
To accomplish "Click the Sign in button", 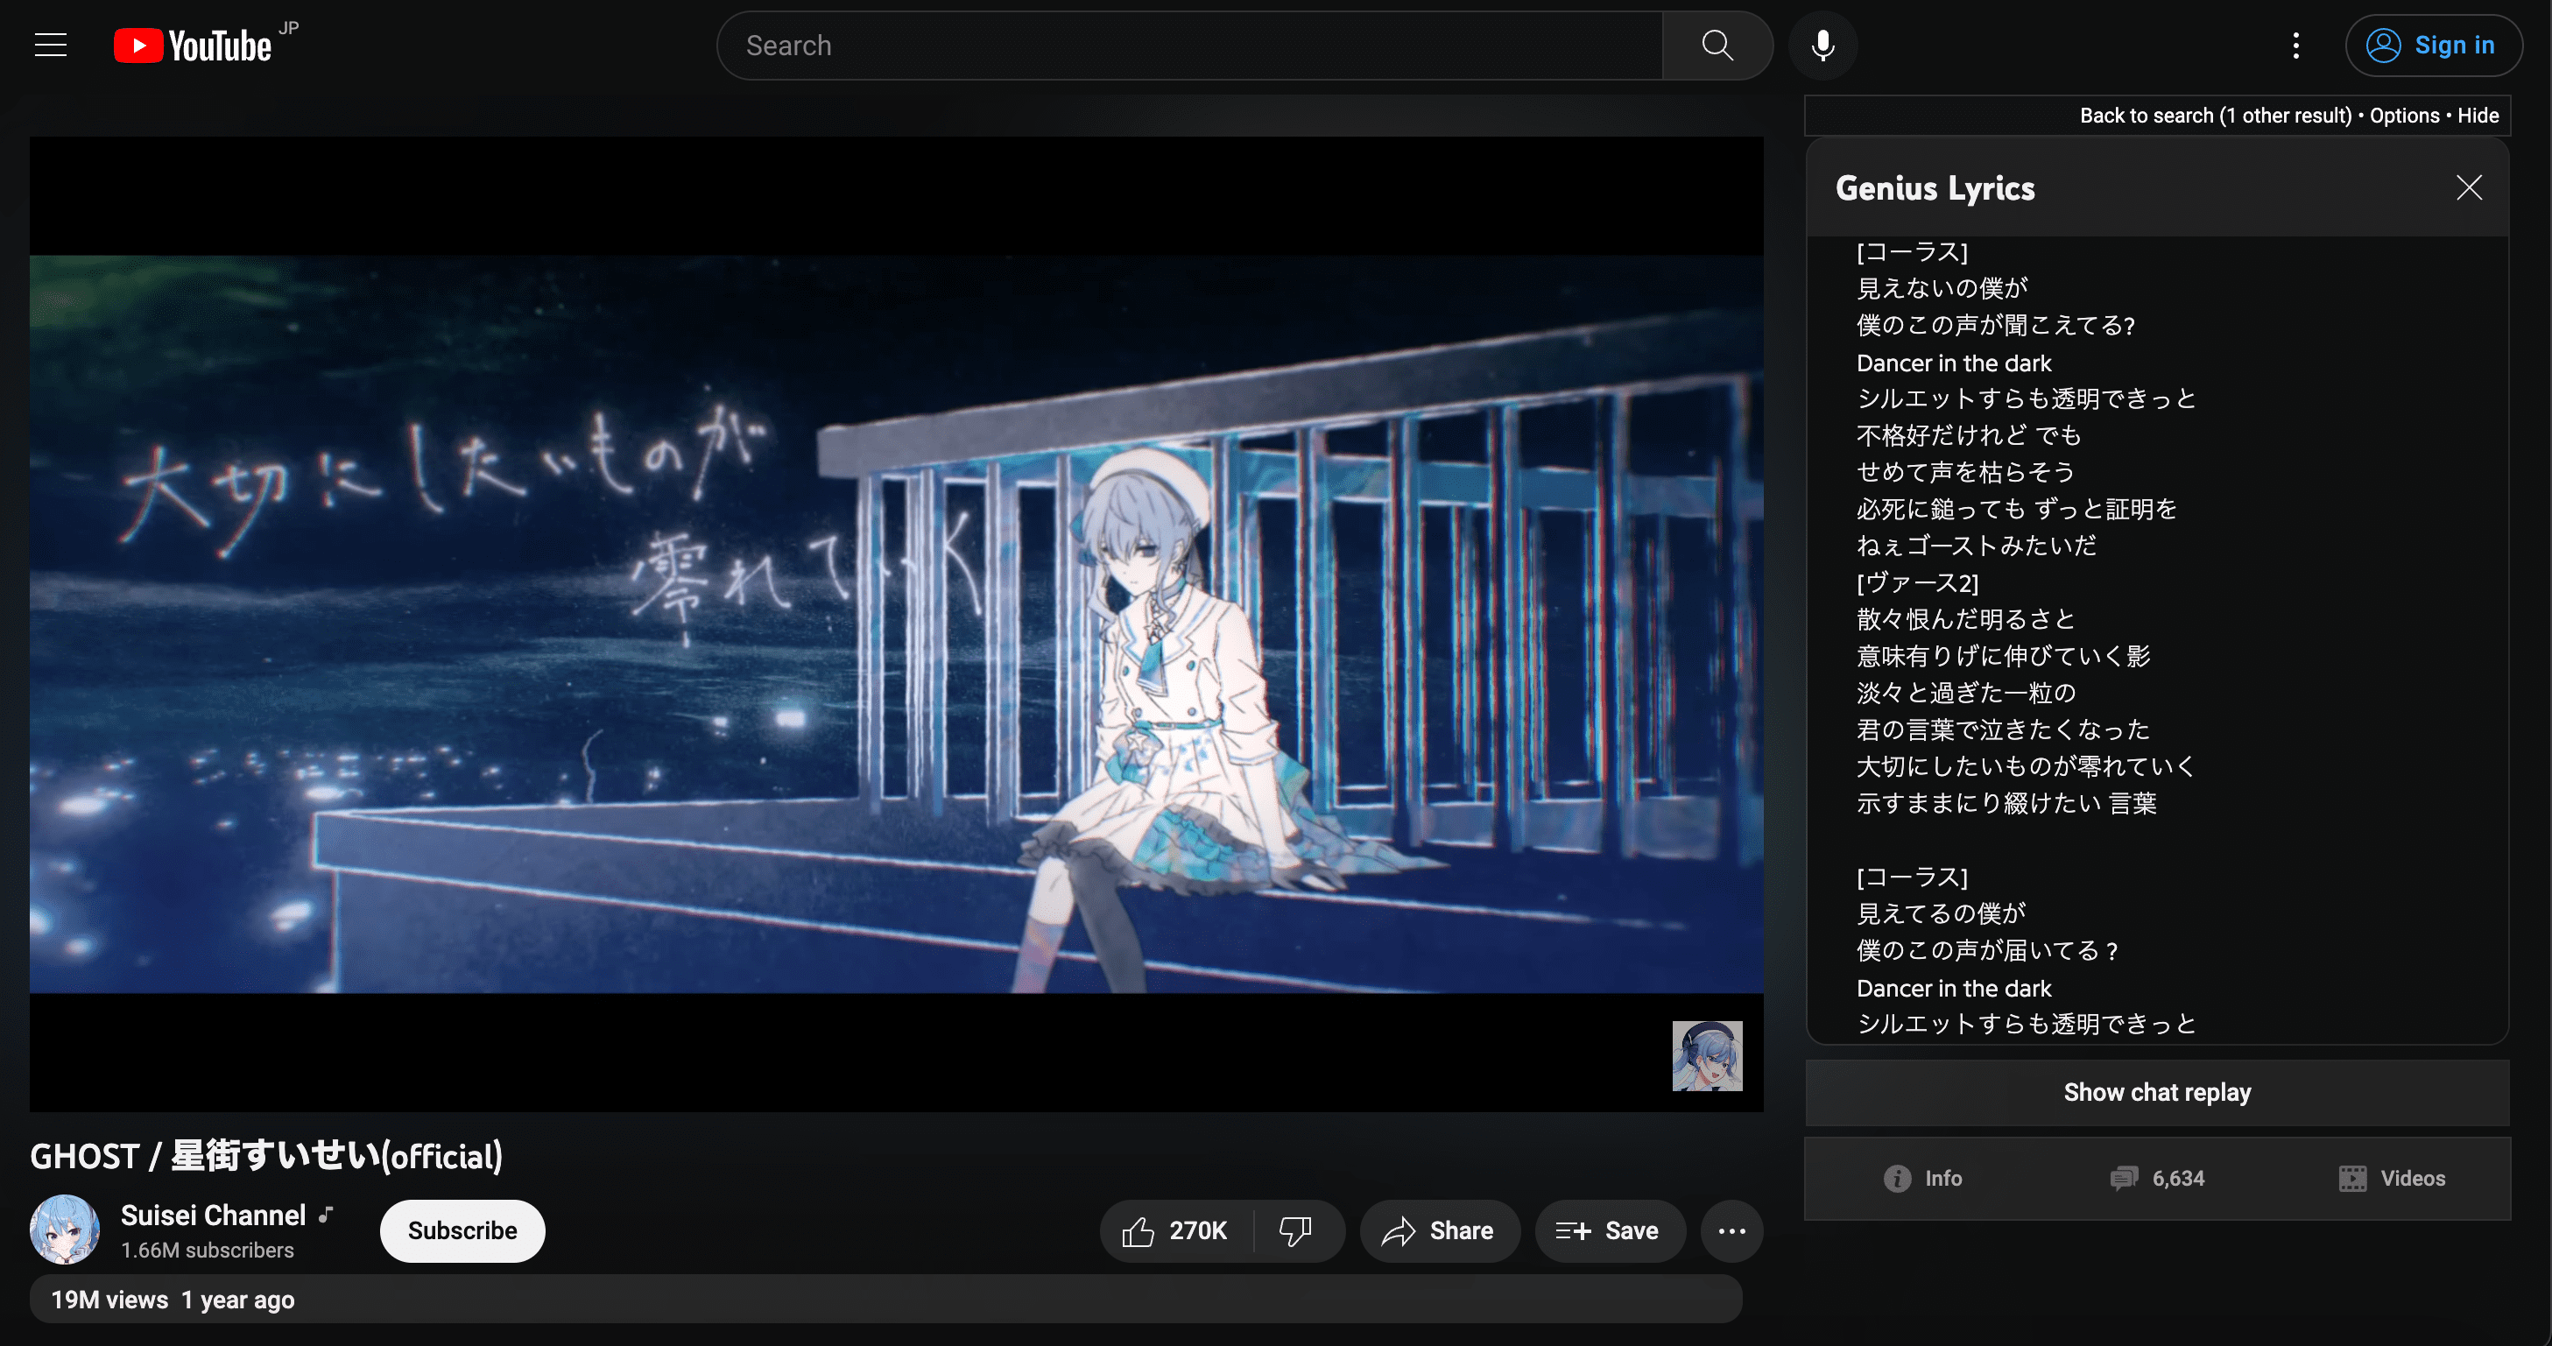I will click(2432, 46).
